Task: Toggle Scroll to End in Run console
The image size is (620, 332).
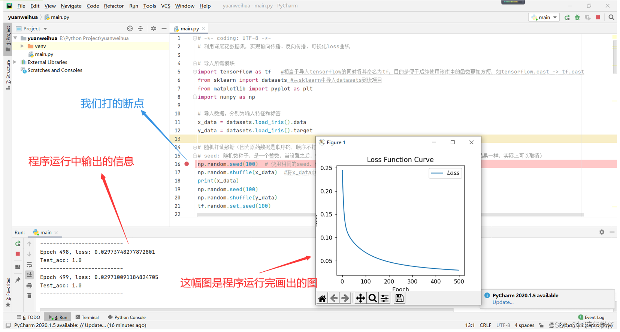Action: click(29, 275)
